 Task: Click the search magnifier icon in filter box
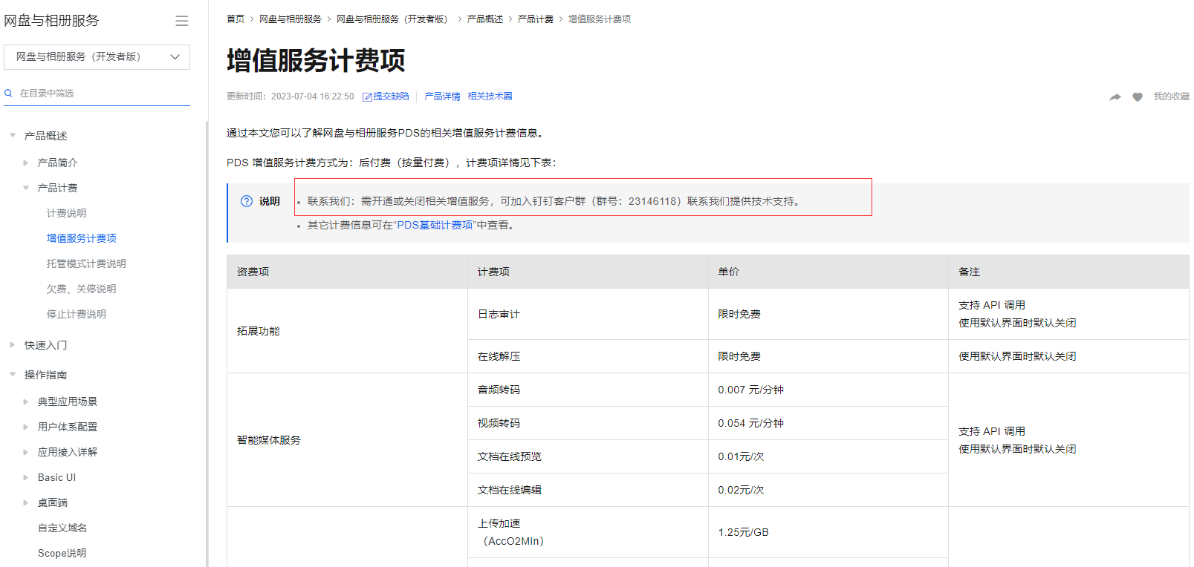(8, 93)
